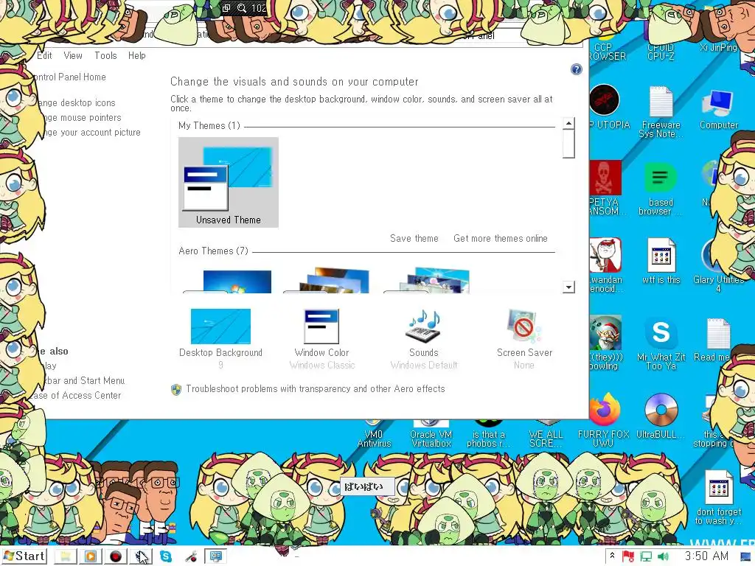Click the themes list scrollbar thumb

pos(568,144)
